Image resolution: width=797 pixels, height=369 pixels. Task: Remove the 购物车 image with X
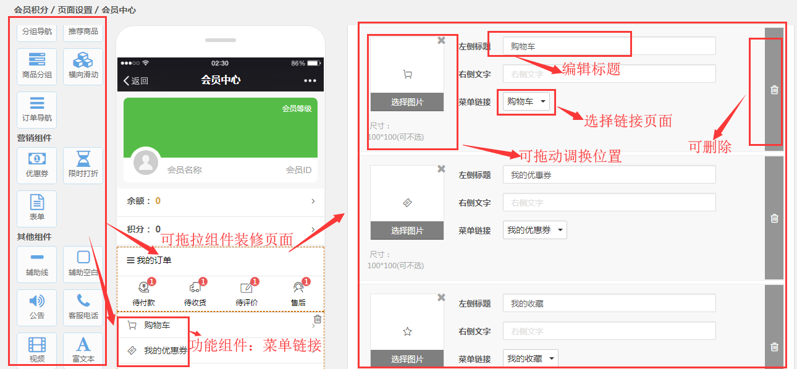(x=441, y=40)
